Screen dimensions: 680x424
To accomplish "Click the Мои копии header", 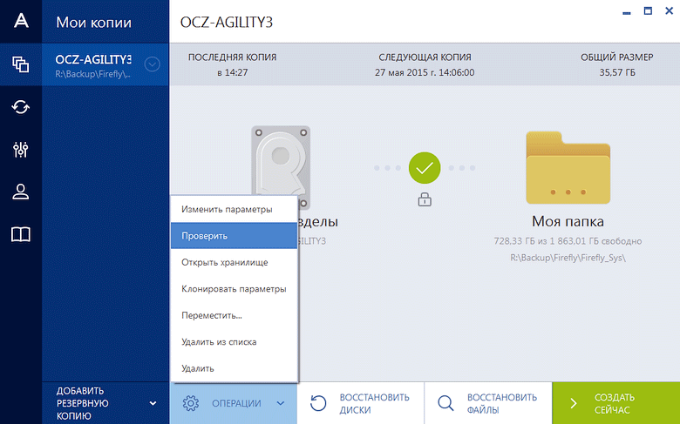I will point(93,22).
